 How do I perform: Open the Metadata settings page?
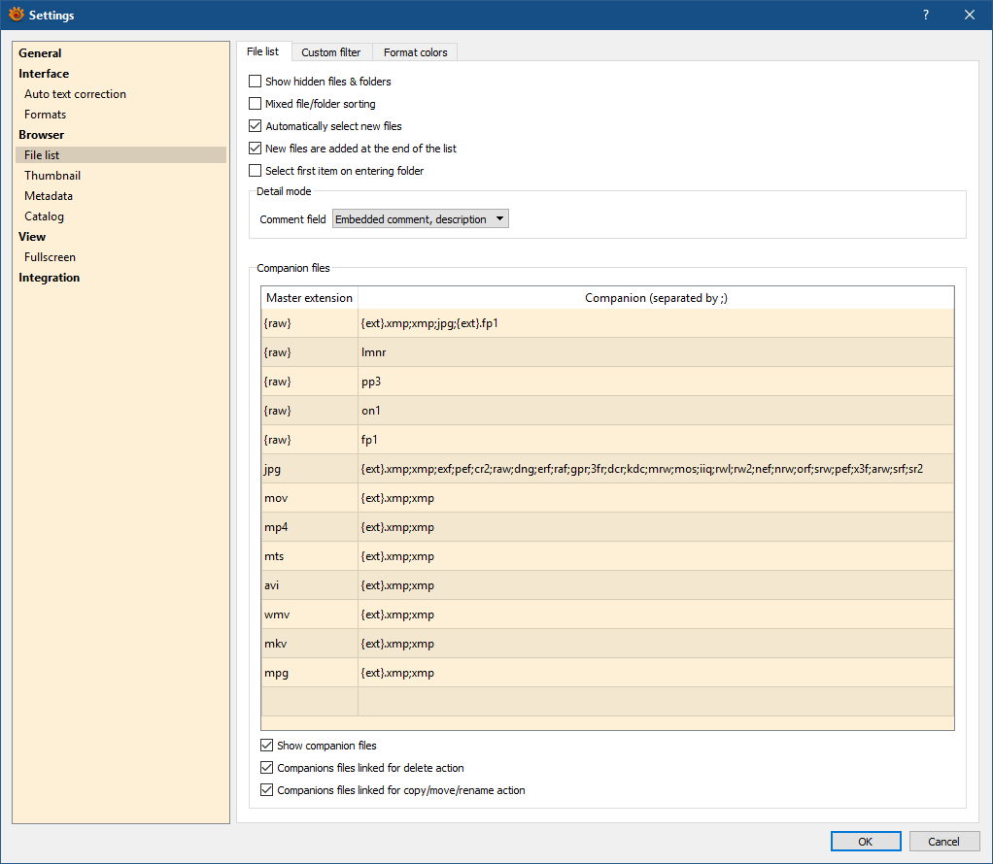[49, 196]
